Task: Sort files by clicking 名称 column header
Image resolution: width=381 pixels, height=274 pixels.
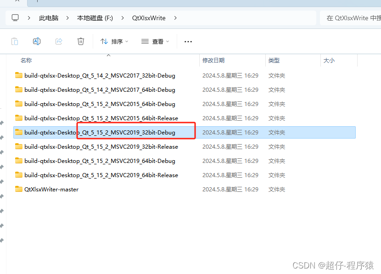Action: pos(26,60)
